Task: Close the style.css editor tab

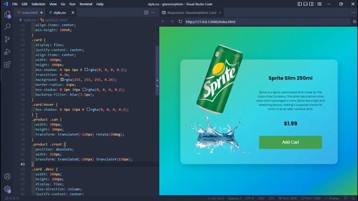Action: click(x=73, y=12)
